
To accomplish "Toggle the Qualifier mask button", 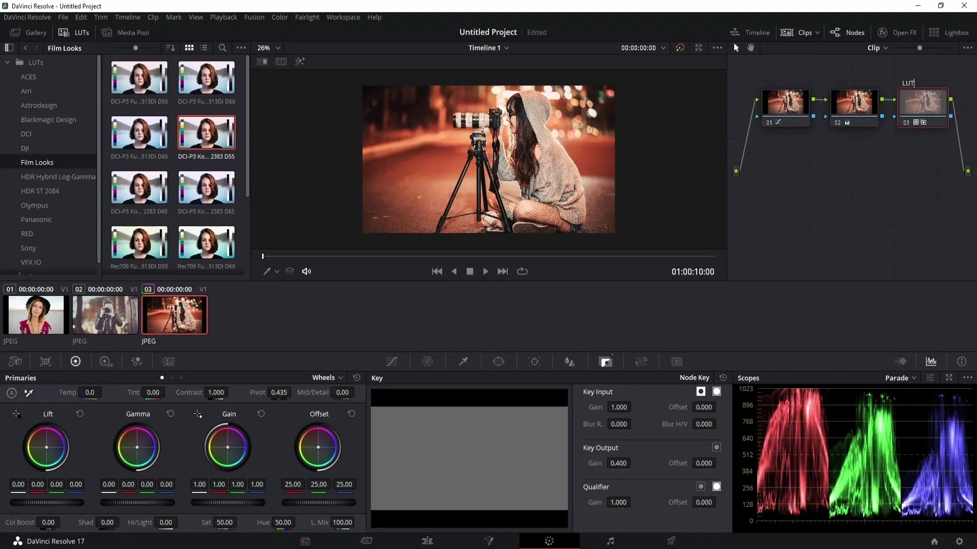I will pos(717,486).
